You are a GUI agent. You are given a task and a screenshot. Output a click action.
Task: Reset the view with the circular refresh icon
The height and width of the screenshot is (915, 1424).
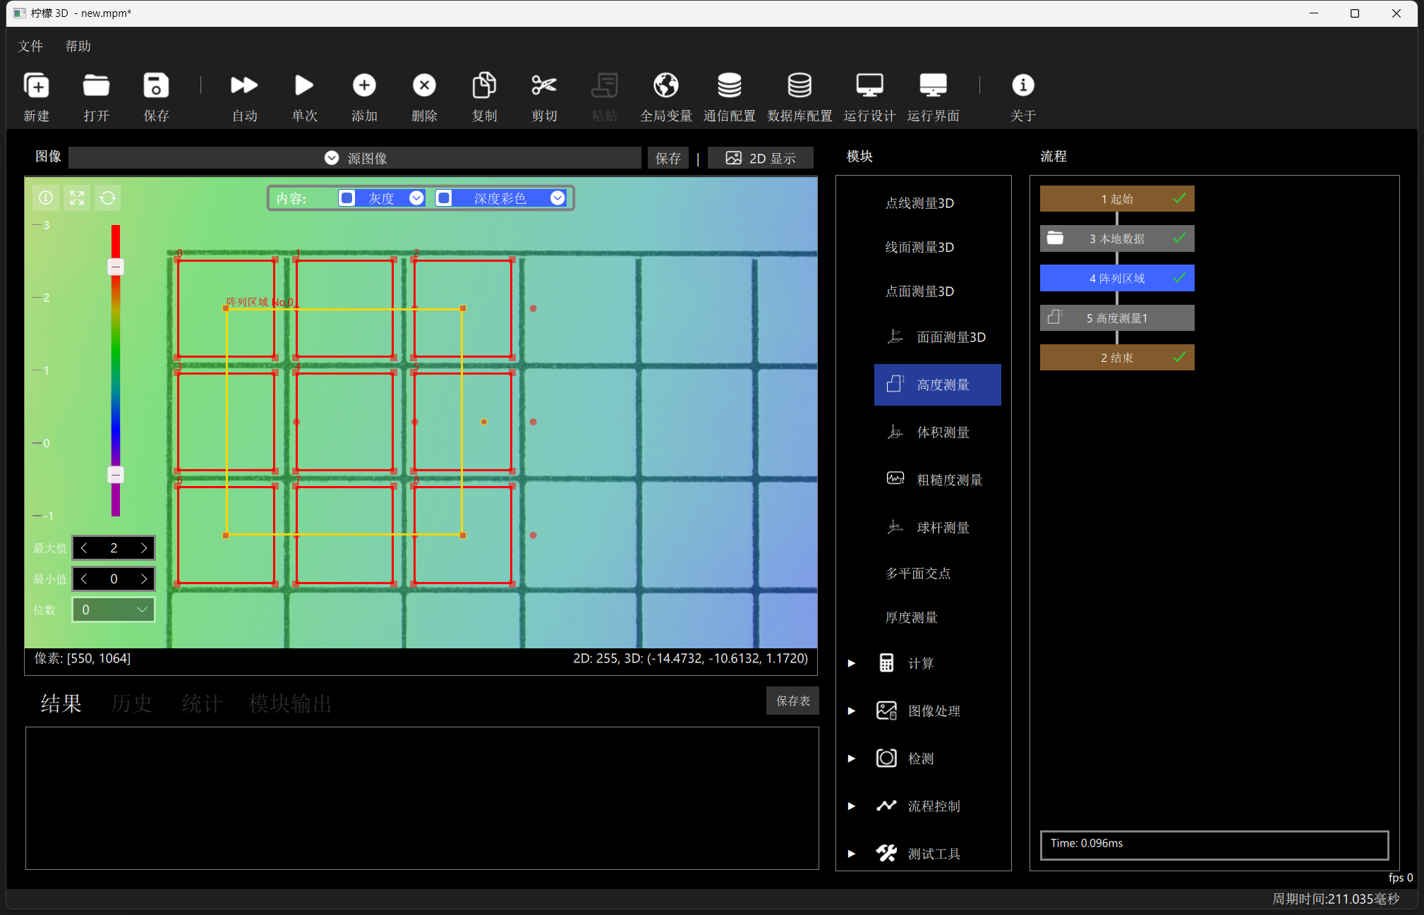pos(108,198)
